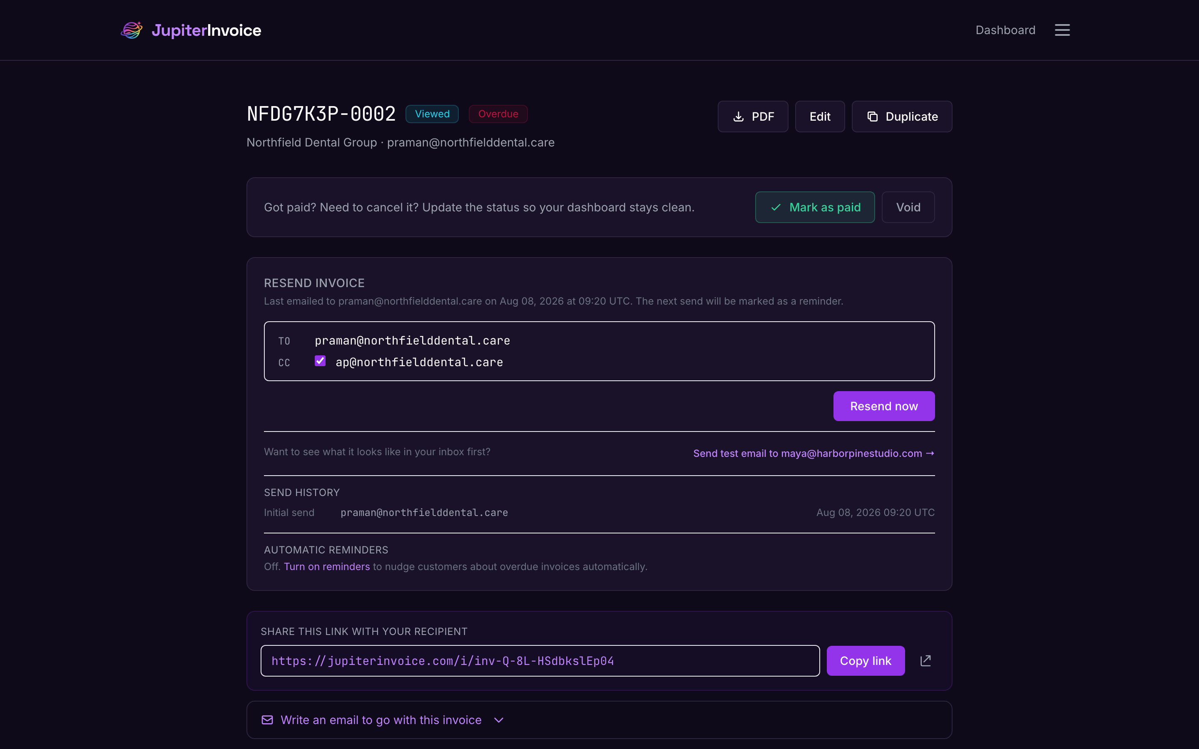Click the Viewed status badge
The width and height of the screenshot is (1199, 749).
432,114
